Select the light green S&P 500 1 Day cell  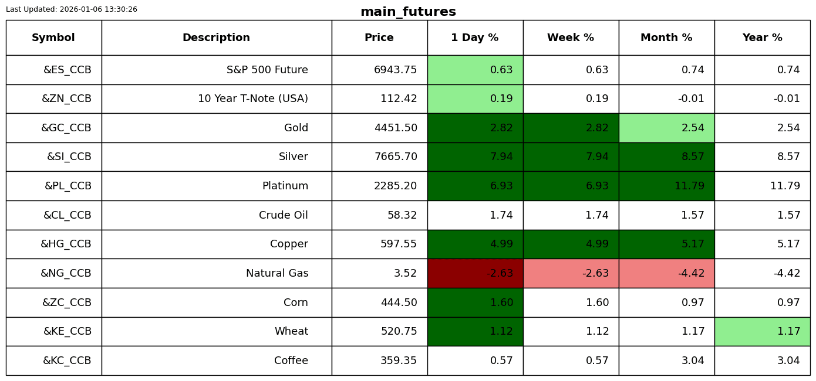[x=475, y=70]
